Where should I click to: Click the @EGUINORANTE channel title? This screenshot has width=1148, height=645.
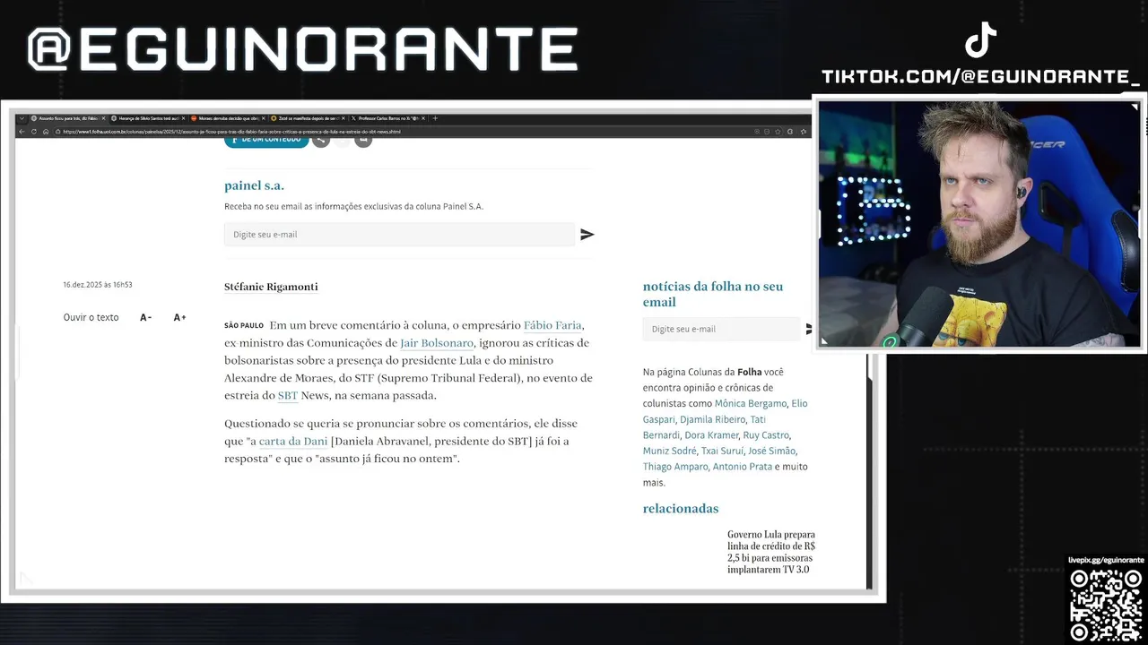coord(302,49)
